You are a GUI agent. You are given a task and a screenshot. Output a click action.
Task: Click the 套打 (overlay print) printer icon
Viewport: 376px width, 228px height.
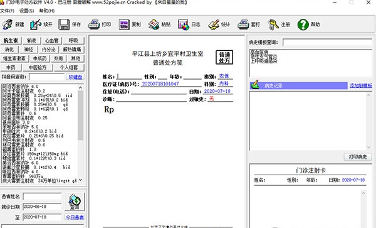(243, 24)
